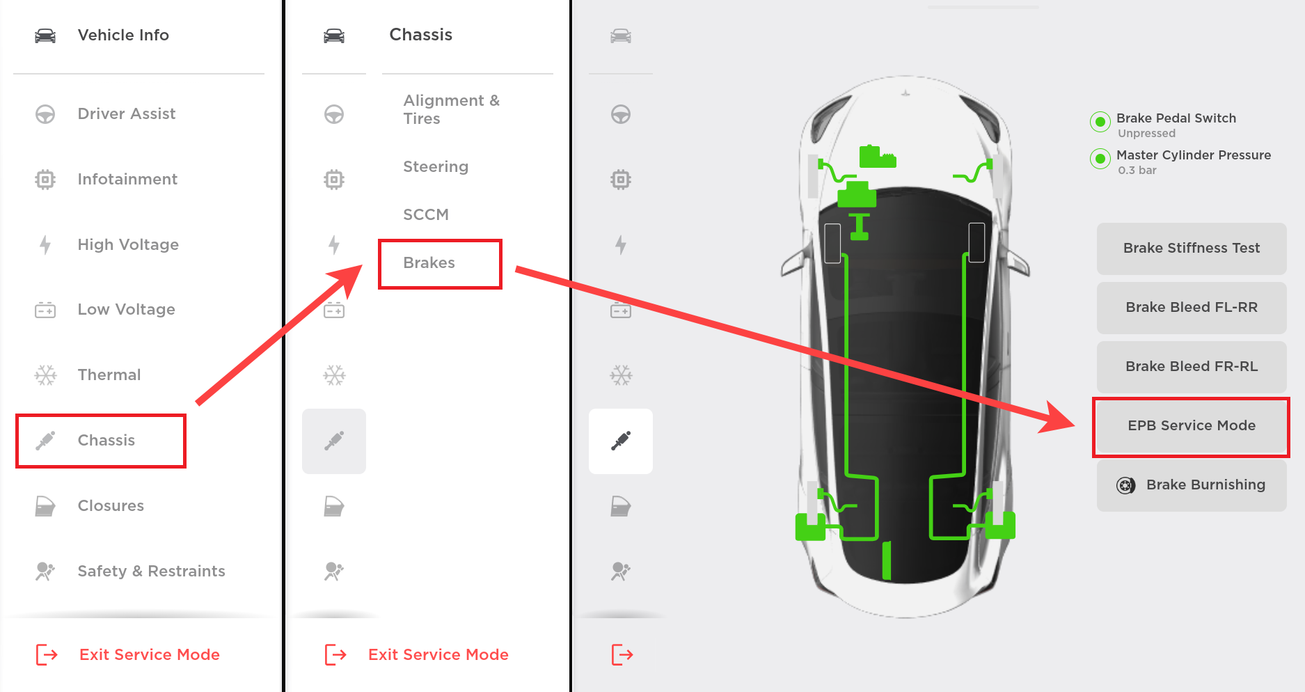Activate EPB Service Mode

point(1192,426)
